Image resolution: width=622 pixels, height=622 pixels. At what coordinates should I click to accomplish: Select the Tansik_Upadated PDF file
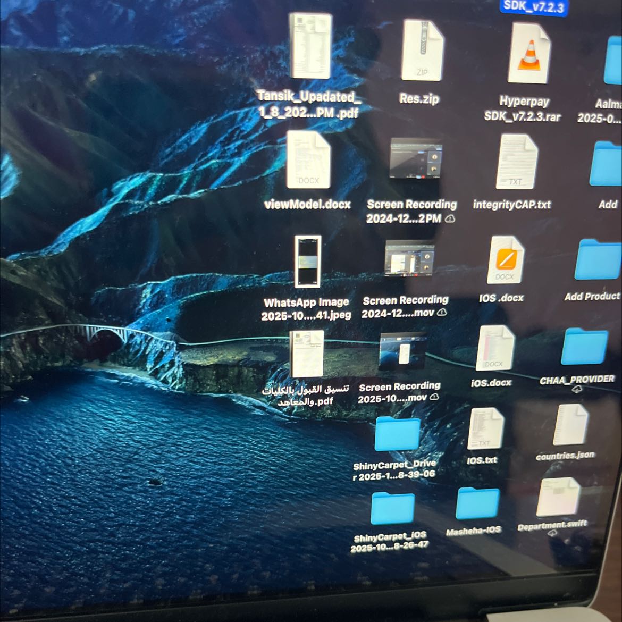[310, 46]
